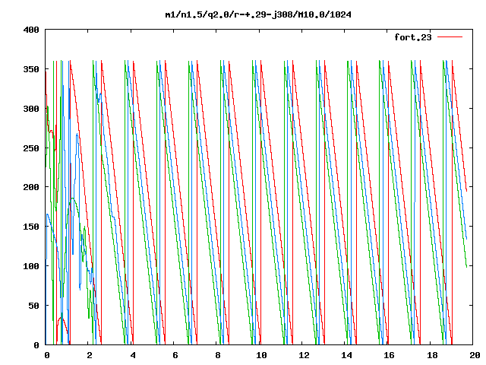Image resolution: width=486 pixels, height=365 pixels.
Task: Click the x-axis label 8
Action: 218,355
